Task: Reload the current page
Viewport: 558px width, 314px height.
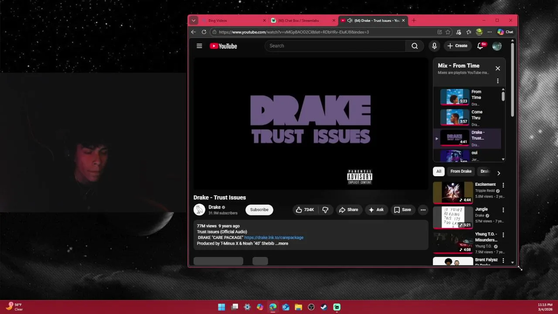Action: 204,32
